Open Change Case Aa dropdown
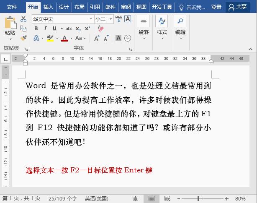Screen dimensions: 257x203 click(81, 38)
